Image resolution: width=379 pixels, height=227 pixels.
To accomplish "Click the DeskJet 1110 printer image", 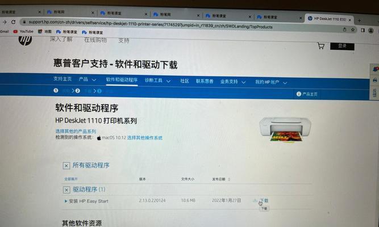I will pos(285,130).
